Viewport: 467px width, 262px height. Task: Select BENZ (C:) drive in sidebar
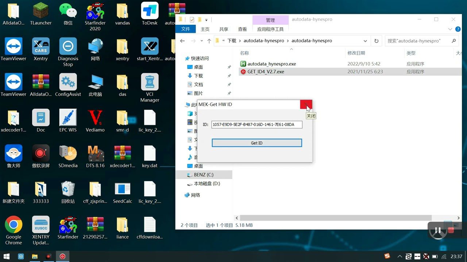tap(204, 175)
